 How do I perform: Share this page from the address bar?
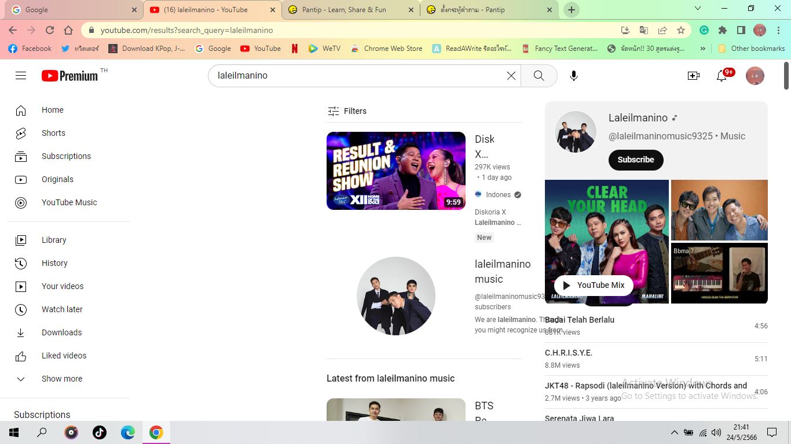click(x=662, y=30)
